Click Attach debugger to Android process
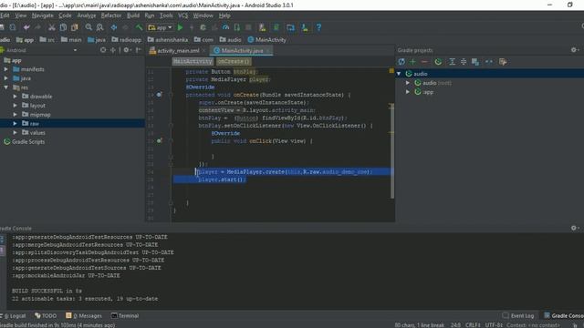 tap(237, 27)
